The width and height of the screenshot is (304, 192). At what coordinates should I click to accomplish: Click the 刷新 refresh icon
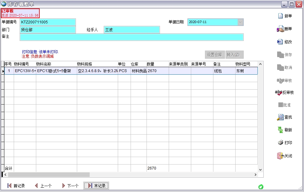(280, 130)
